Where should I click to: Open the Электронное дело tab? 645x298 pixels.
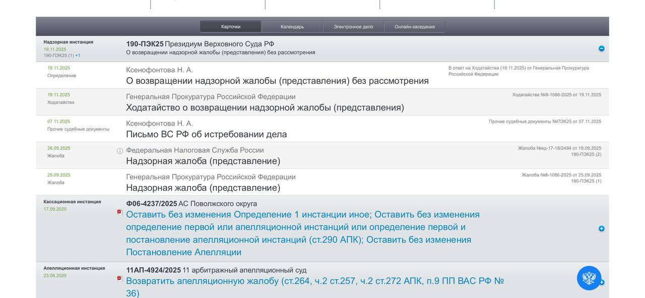click(354, 26)
